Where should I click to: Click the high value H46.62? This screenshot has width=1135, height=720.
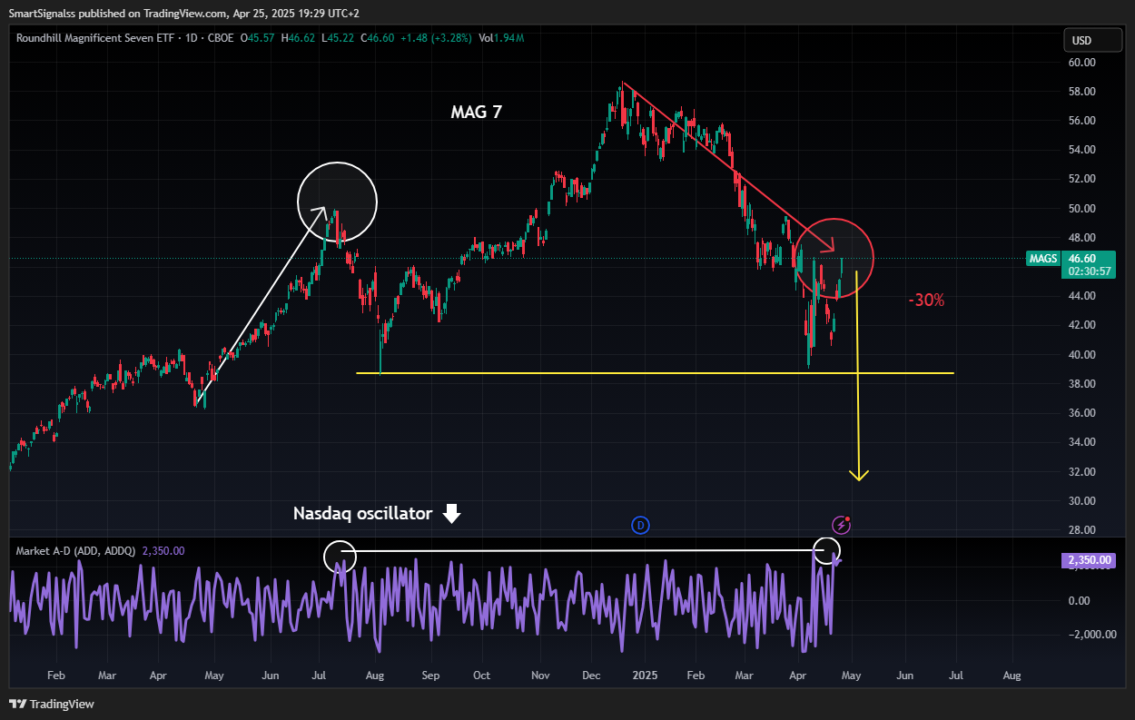coord(298,38)
